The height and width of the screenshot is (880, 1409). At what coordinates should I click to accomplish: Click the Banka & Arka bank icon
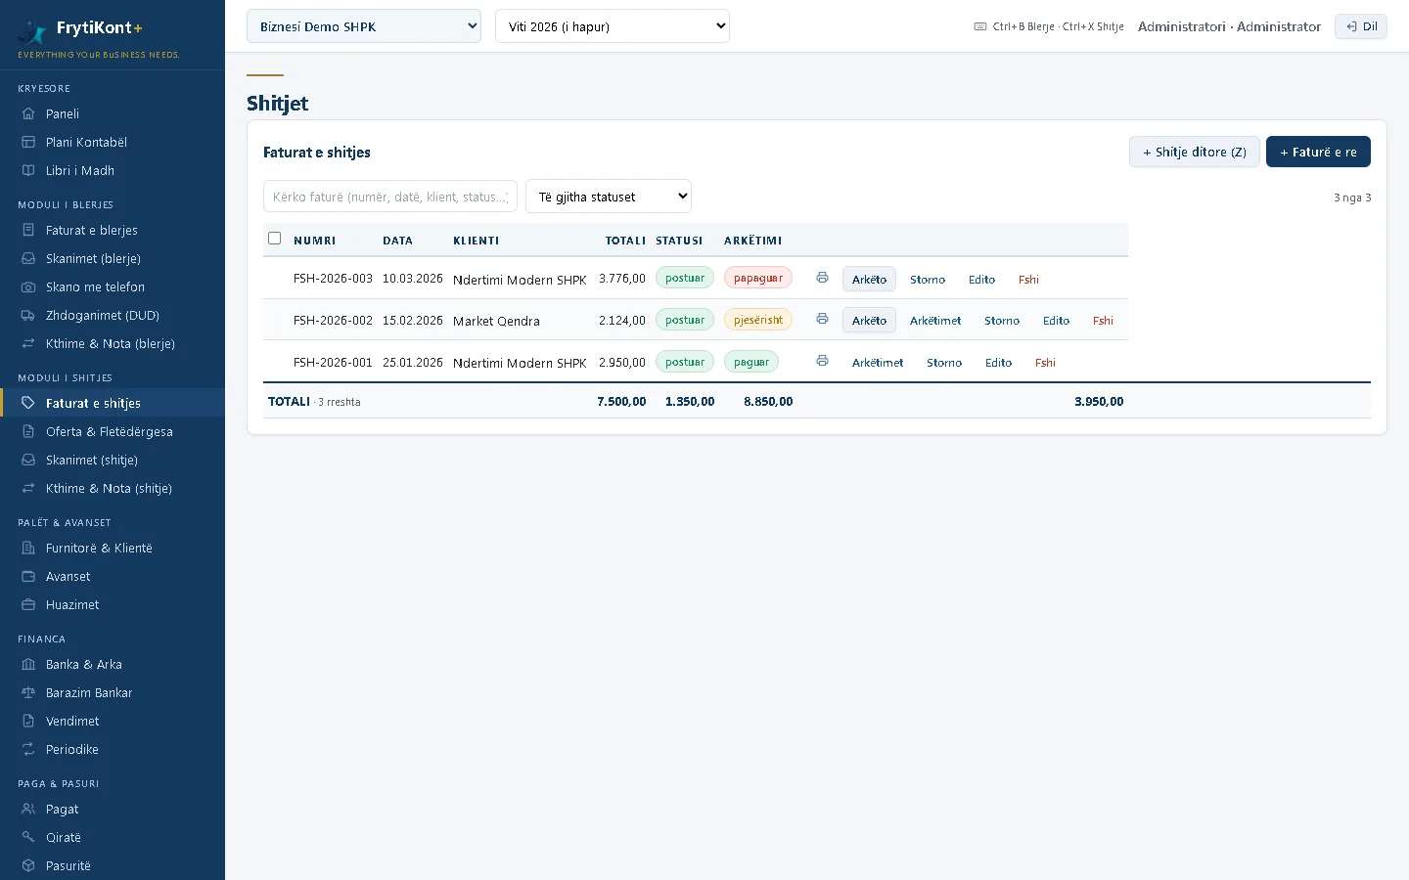28,664
